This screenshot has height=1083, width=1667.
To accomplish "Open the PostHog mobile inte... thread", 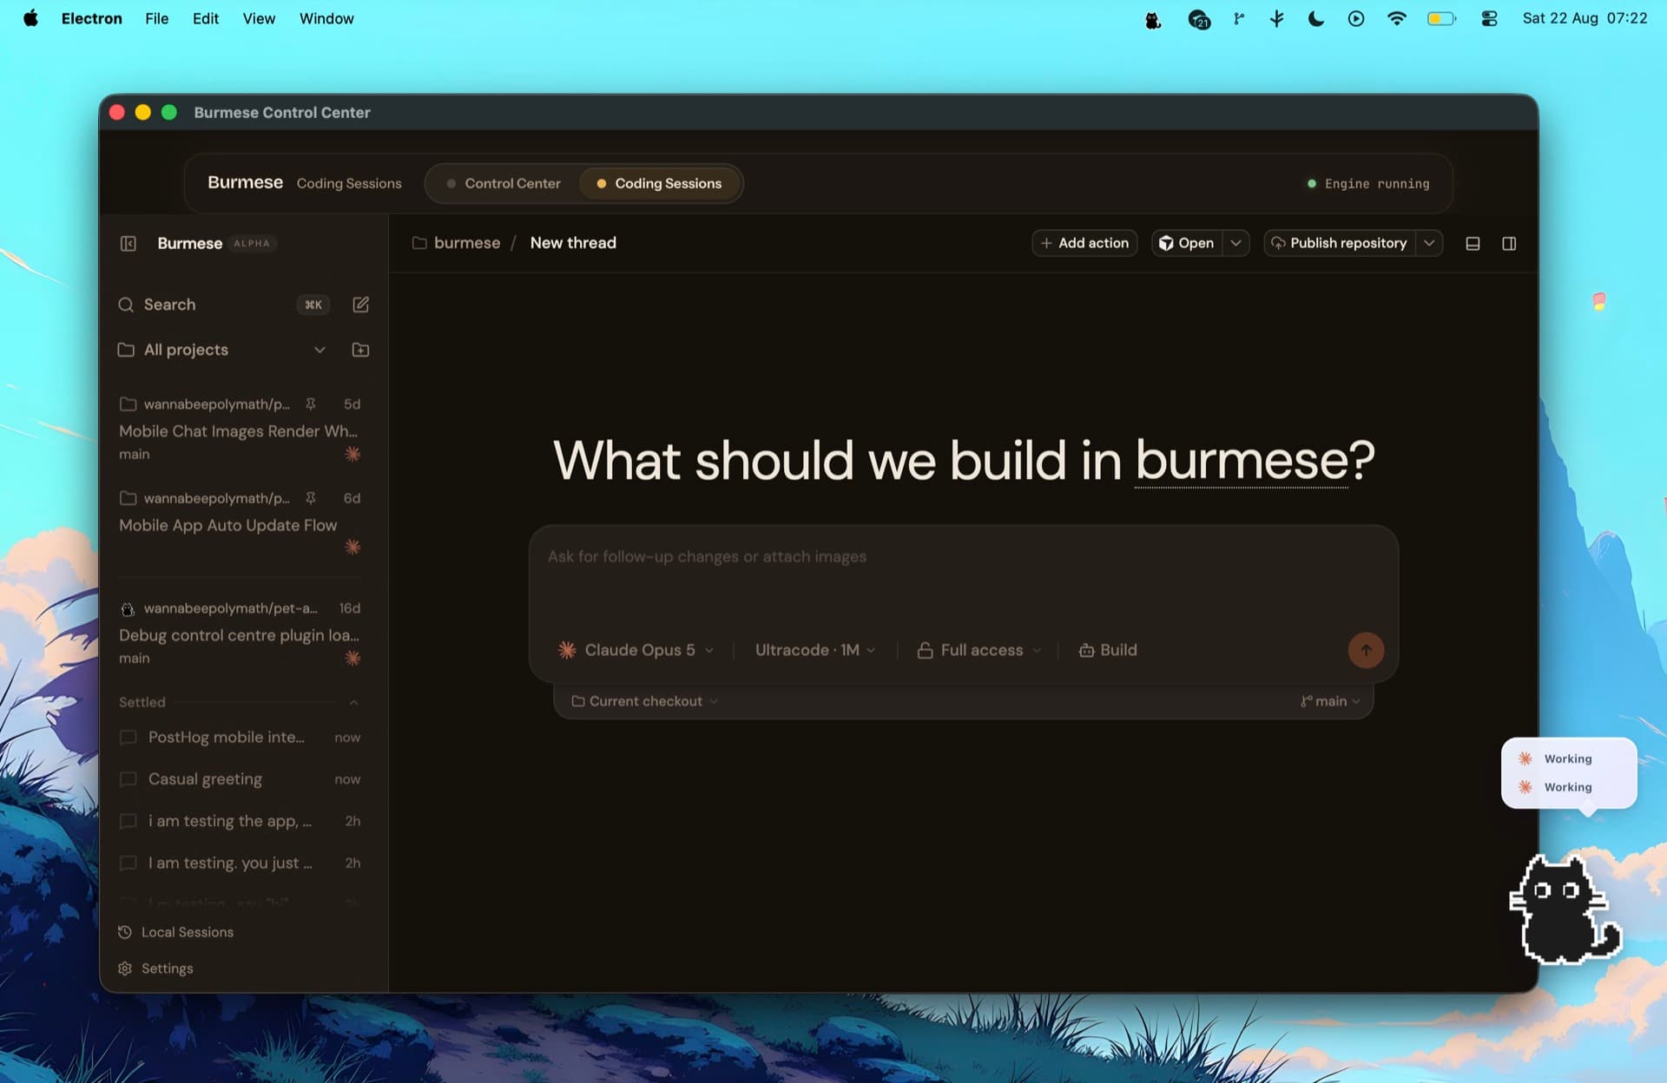I will pyautogui.click(x=240, y=738).
